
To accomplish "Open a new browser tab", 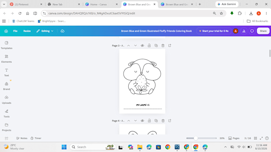I will pos(200,4).
